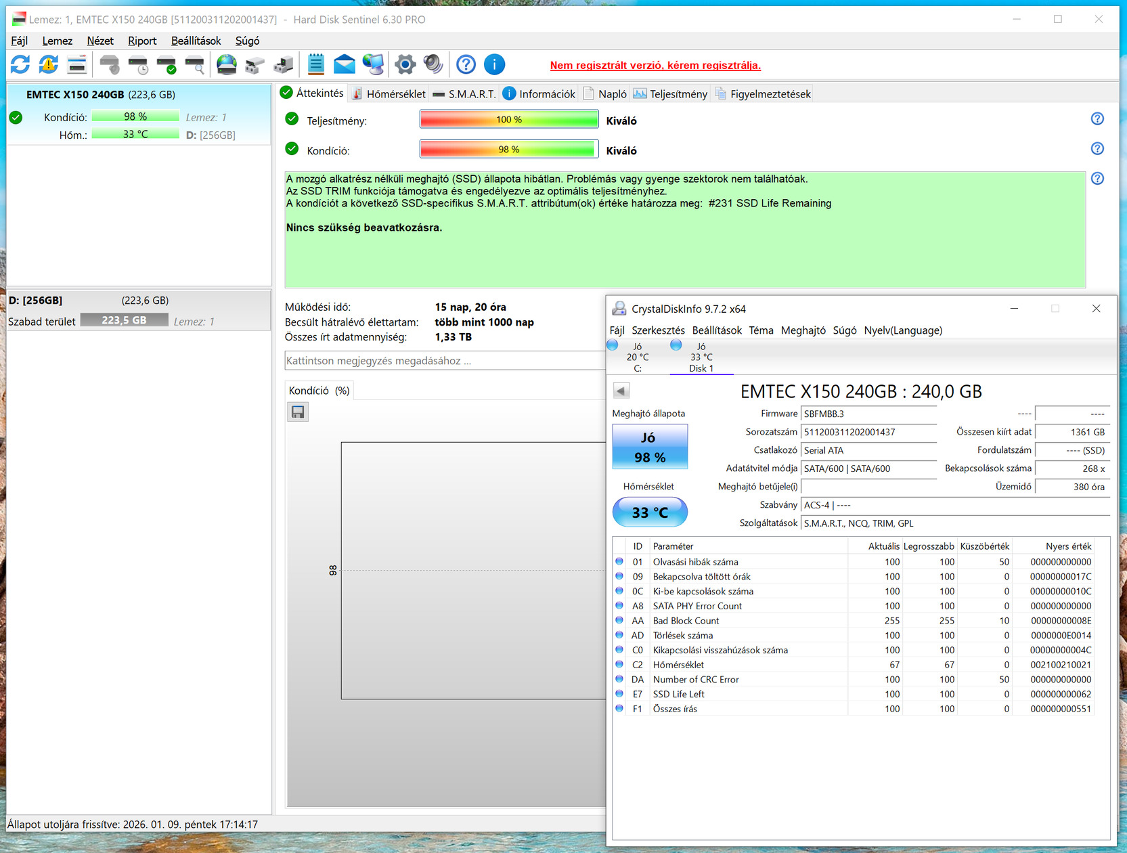Click the refresh icon with yellow warning sign
The width and height of the screenshot is (1127, 853).
48,65
